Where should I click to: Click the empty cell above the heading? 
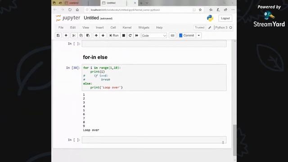coord(154,44)
